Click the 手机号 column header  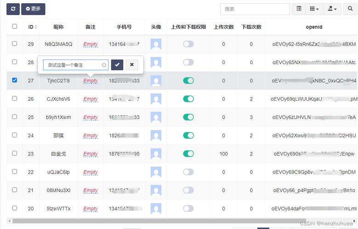click(x=124, y=27)
